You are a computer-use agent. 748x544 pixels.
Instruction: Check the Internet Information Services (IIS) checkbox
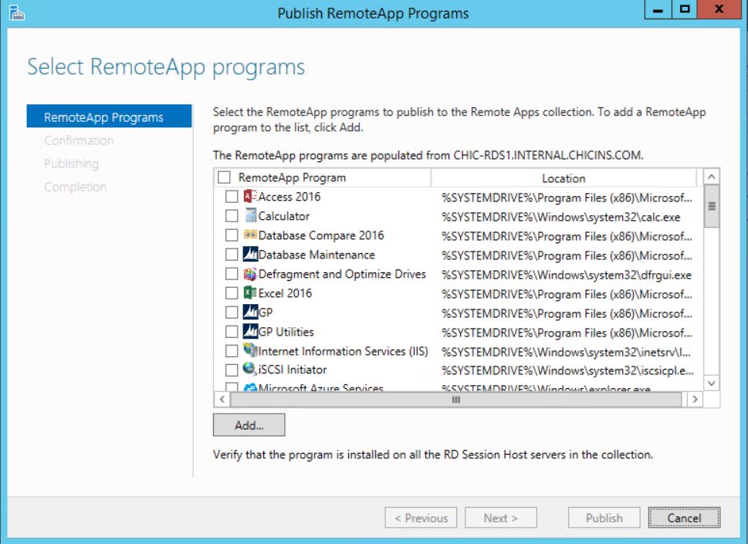(x=232, y=351)
